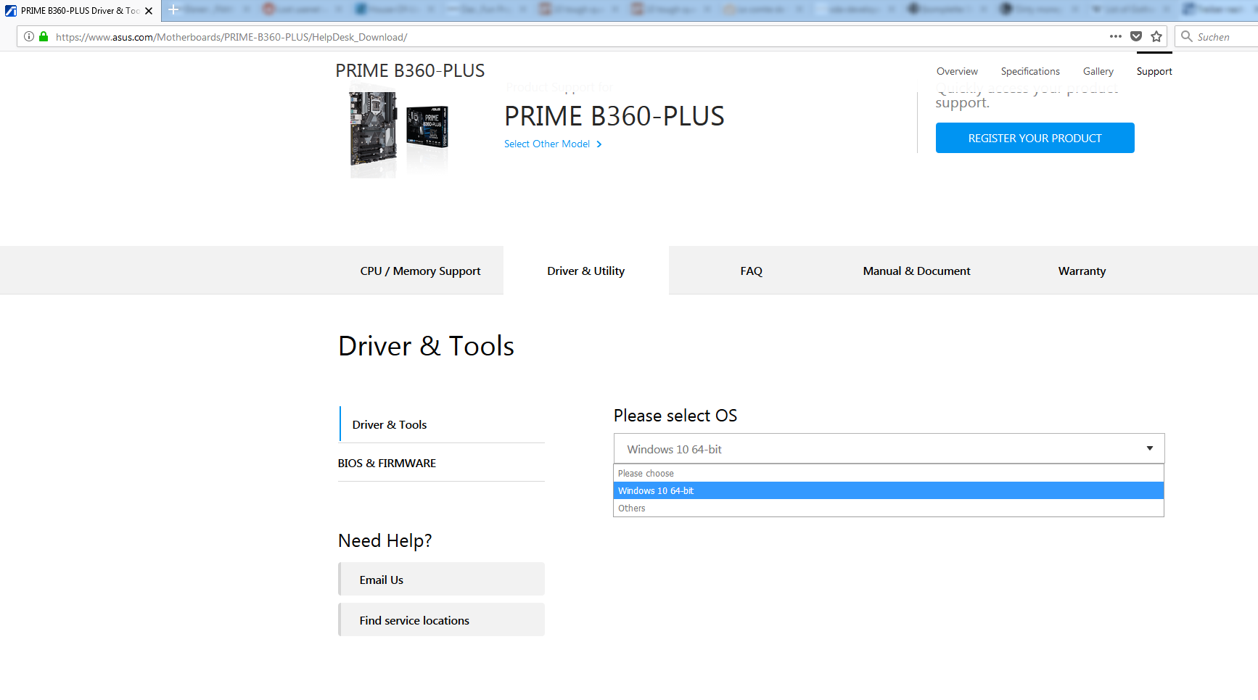
Task: Select Driver & Tools in the sidebar
Action: (x=442, y=424)
